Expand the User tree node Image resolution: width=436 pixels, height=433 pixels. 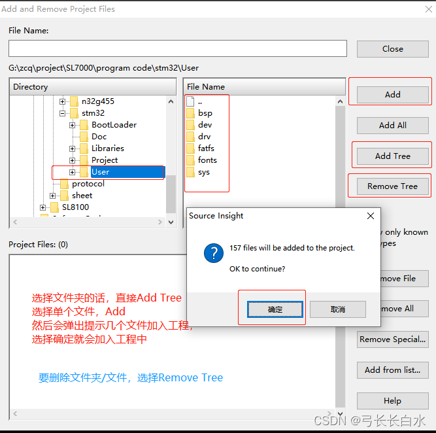tap(73, 172)
